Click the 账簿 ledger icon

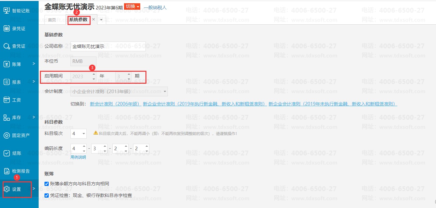click(6, 64)
